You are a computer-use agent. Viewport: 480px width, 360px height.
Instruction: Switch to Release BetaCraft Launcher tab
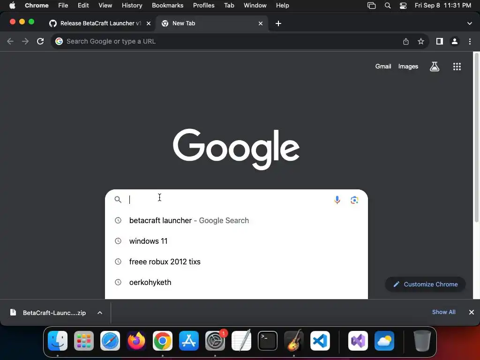(x=100, y=23)
